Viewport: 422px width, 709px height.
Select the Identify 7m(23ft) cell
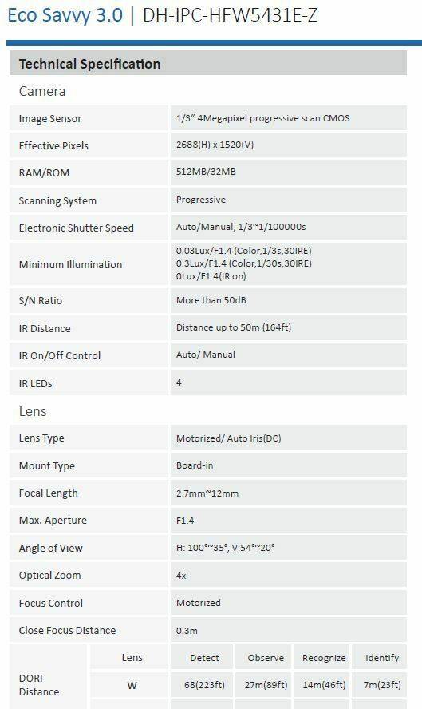click(x=382, y=685)
